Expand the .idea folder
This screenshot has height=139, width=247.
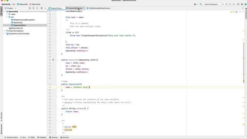click(7, 14)
